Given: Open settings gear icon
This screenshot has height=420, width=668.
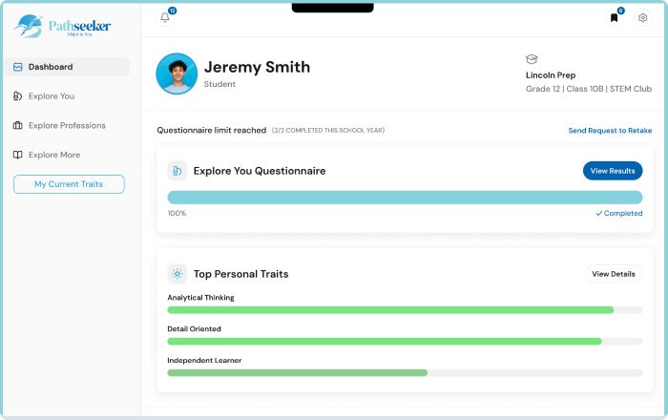Looking at the screenshot, I should (x=642, y=18).
